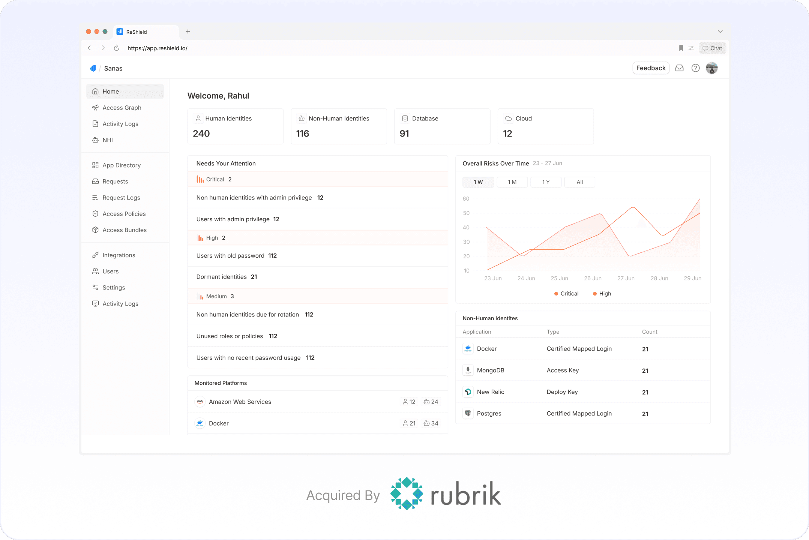
Task: Open Access Graph in sidebar
Action: [122, 108]
